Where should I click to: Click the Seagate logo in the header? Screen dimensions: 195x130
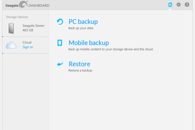coord(16,5)
